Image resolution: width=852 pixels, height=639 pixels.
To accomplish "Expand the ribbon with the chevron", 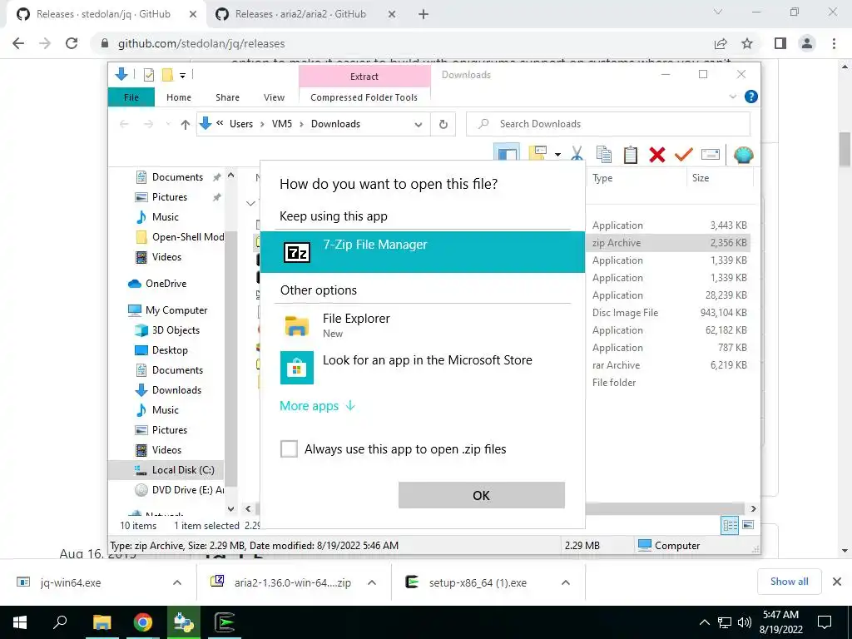I will (x=732, y=97).
